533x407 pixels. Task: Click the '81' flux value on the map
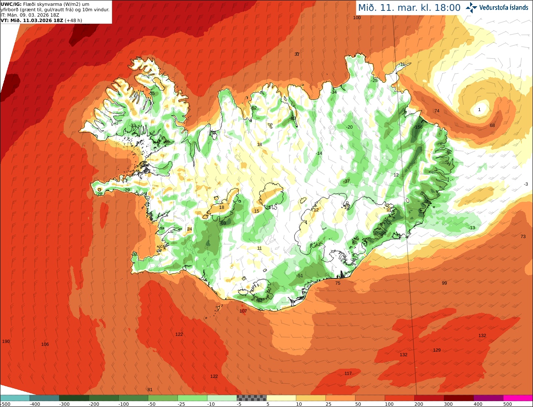point(150,390)
